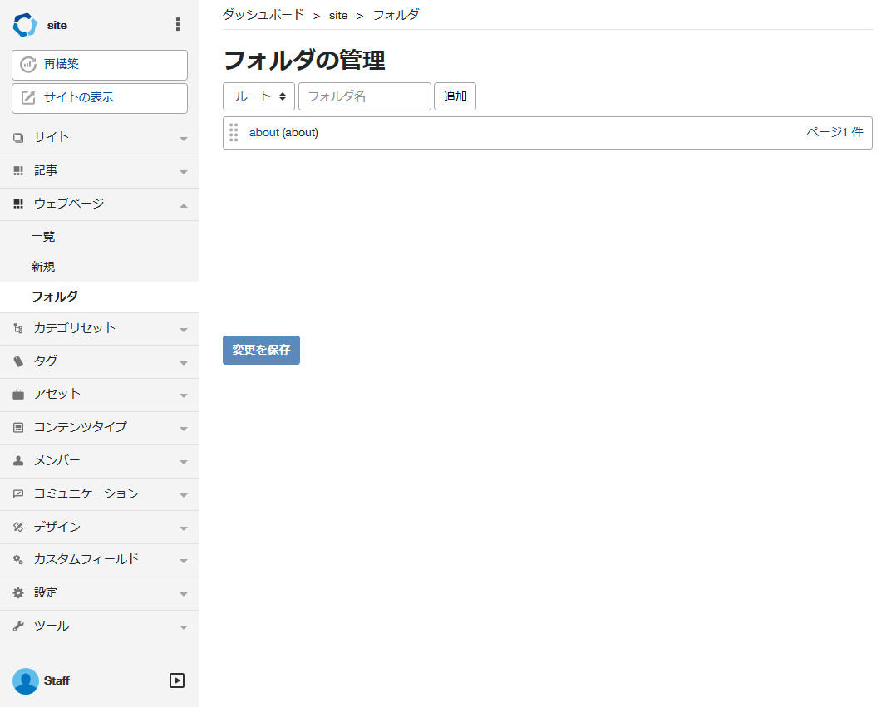The image size is (896, 707).
Task: Click the rebuild icon next to 再構築
Action: 28,65
